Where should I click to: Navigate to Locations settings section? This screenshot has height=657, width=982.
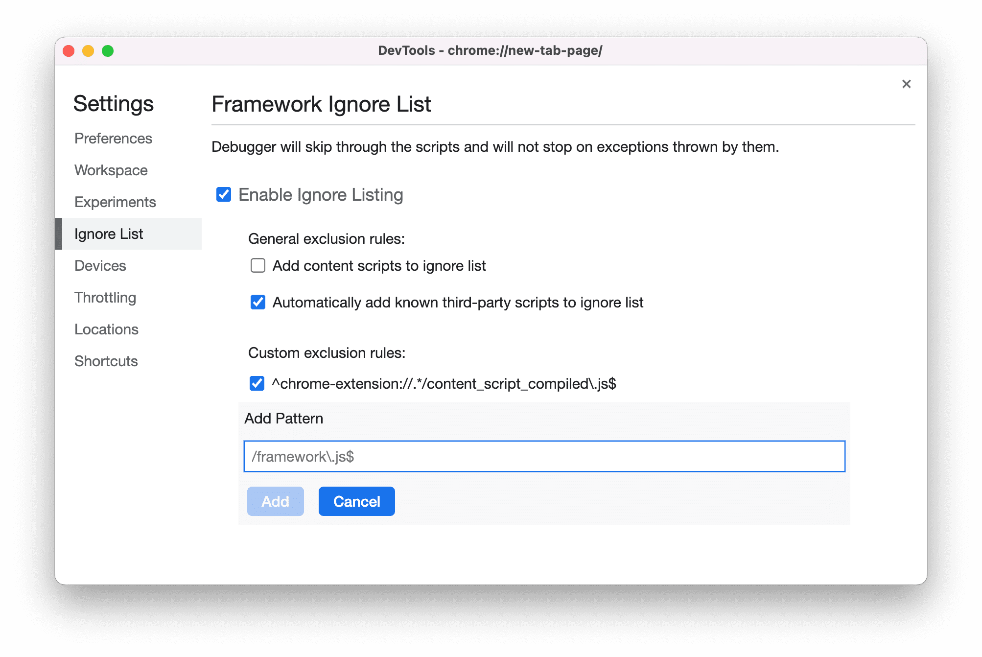point(106,328)
